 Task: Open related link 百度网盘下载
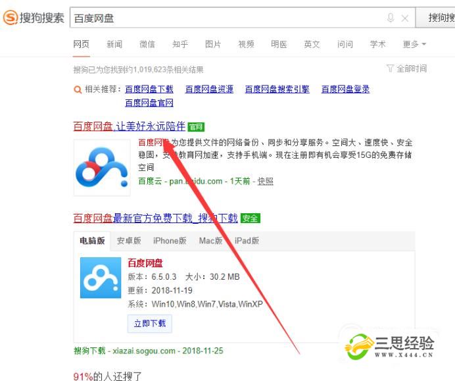(x=149, y=89)
